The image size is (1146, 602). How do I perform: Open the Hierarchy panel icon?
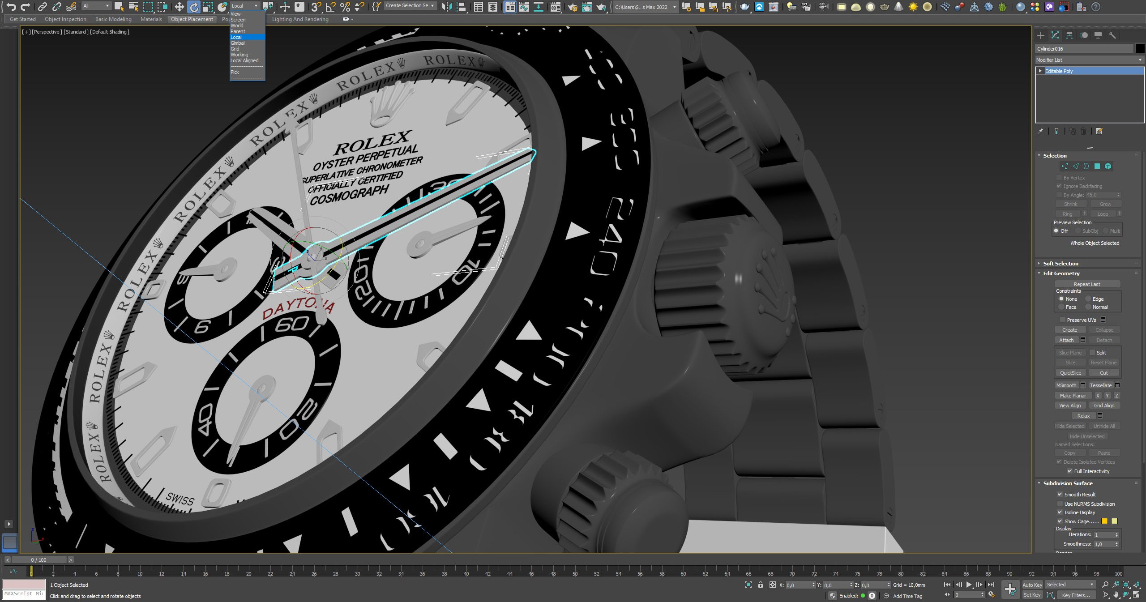click(x=1069, y=35)
